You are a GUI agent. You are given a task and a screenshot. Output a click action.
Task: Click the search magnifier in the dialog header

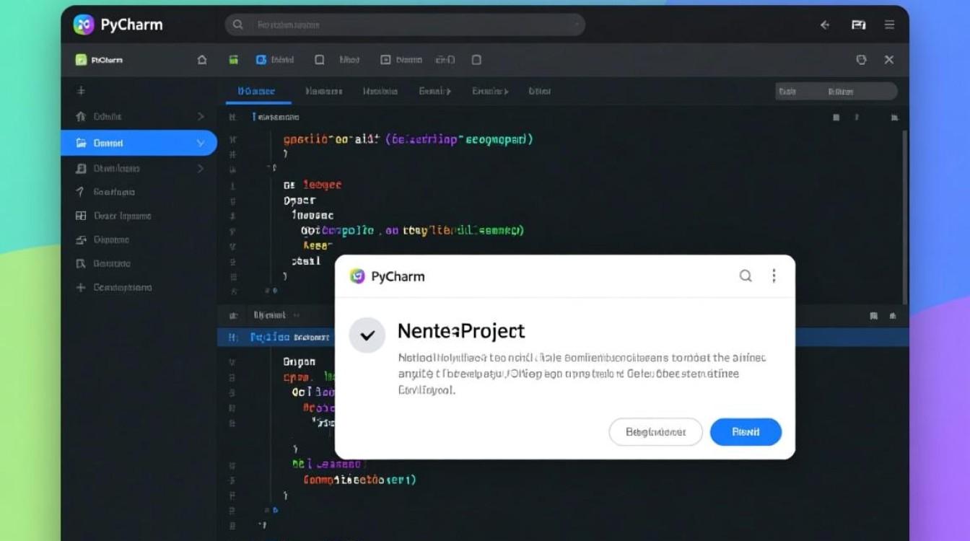746,276
